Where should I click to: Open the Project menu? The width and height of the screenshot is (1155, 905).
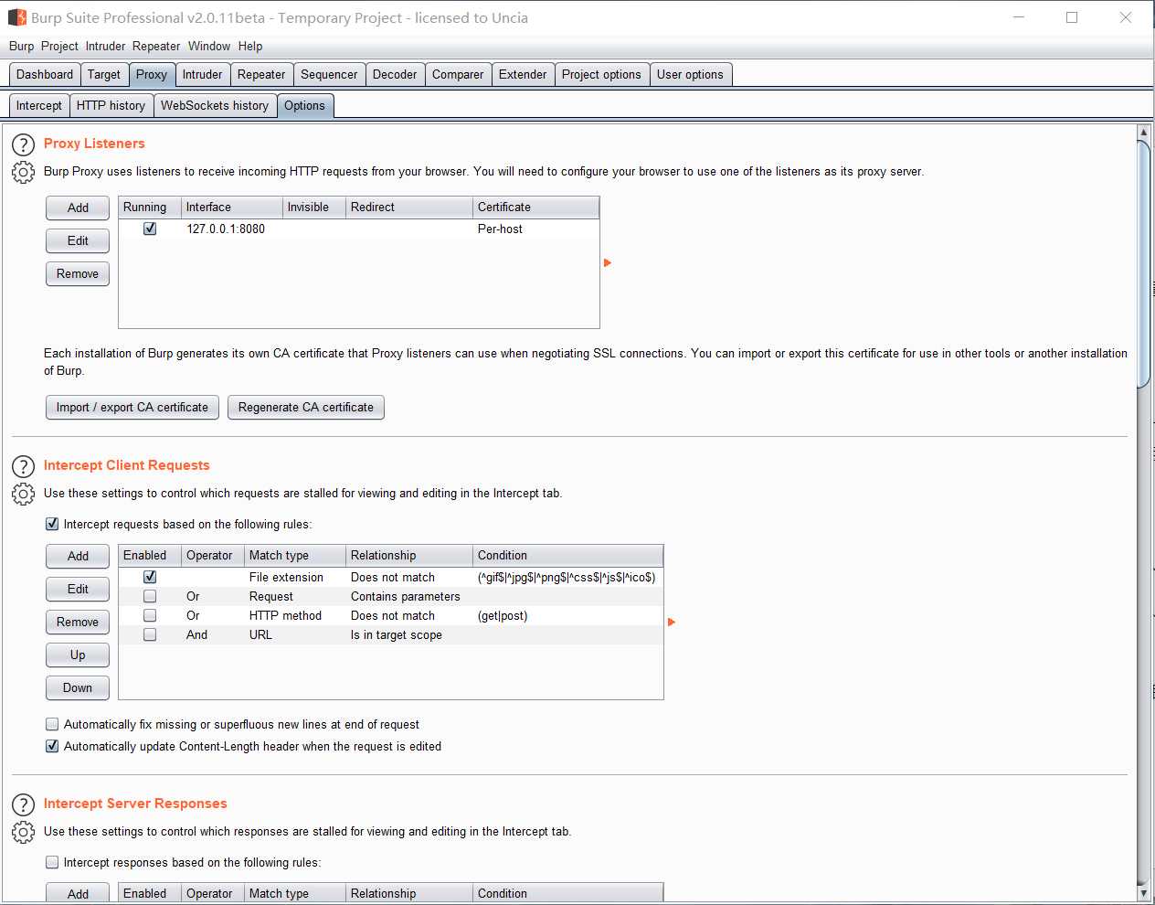click(x=59, y=46)
